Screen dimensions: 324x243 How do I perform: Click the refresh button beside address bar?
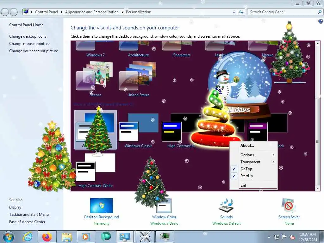click(241, 12)
